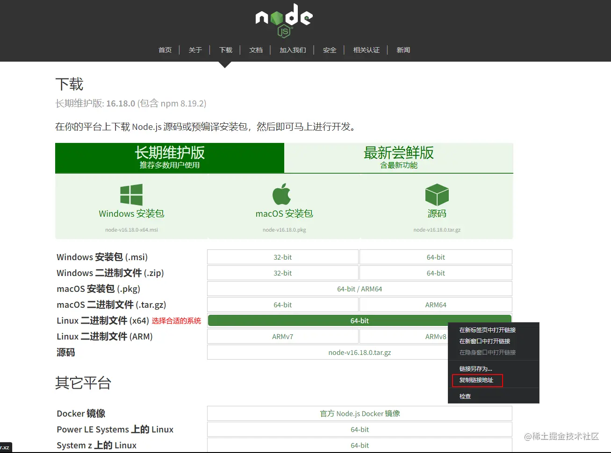The height and width of the screenshot is (453, 611).
Task: Download the Windows .zip 32-bit binary
Action: tap(283, 273)
